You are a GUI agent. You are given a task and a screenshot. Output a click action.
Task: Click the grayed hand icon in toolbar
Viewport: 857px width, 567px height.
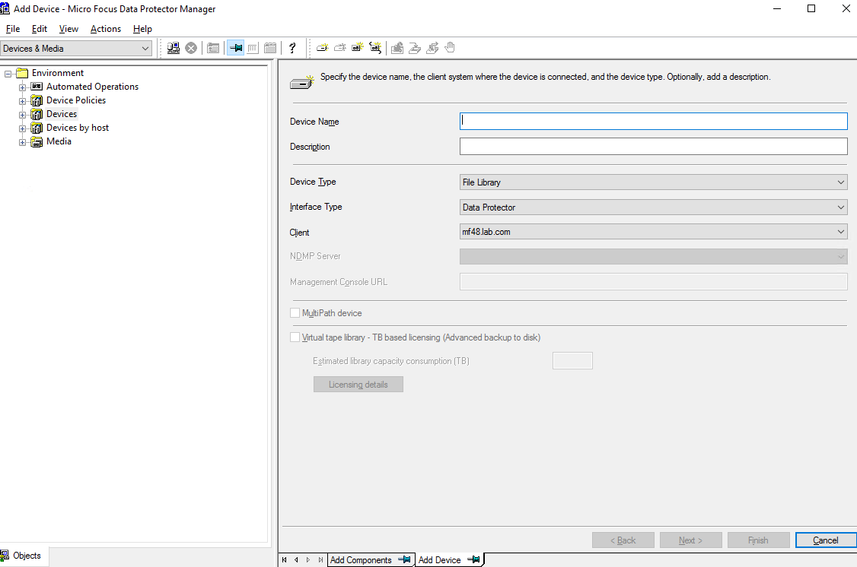coord(450,48)
